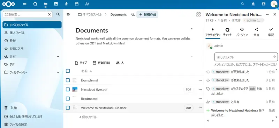Open the Readme.md file name
The image size is (279, 128).
click(x=89, y=99)
